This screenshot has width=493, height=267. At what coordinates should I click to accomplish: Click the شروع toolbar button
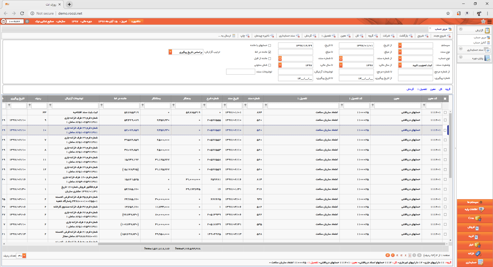[x=423, y=36]
